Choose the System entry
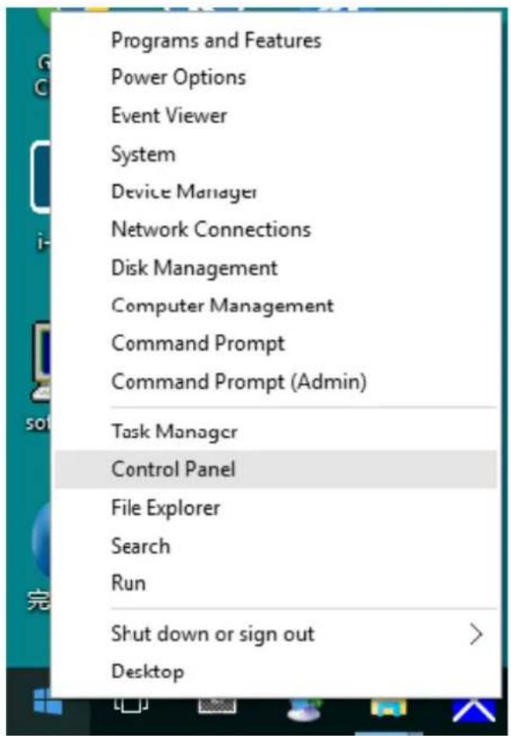 [x=143, y=154]
